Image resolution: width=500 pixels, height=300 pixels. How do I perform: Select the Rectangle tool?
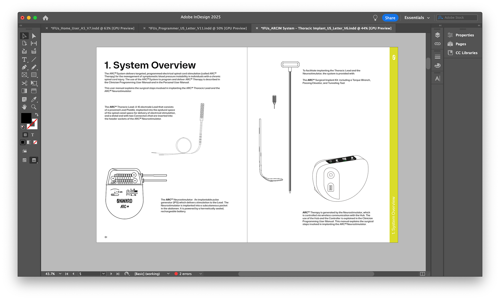point(34,75)
